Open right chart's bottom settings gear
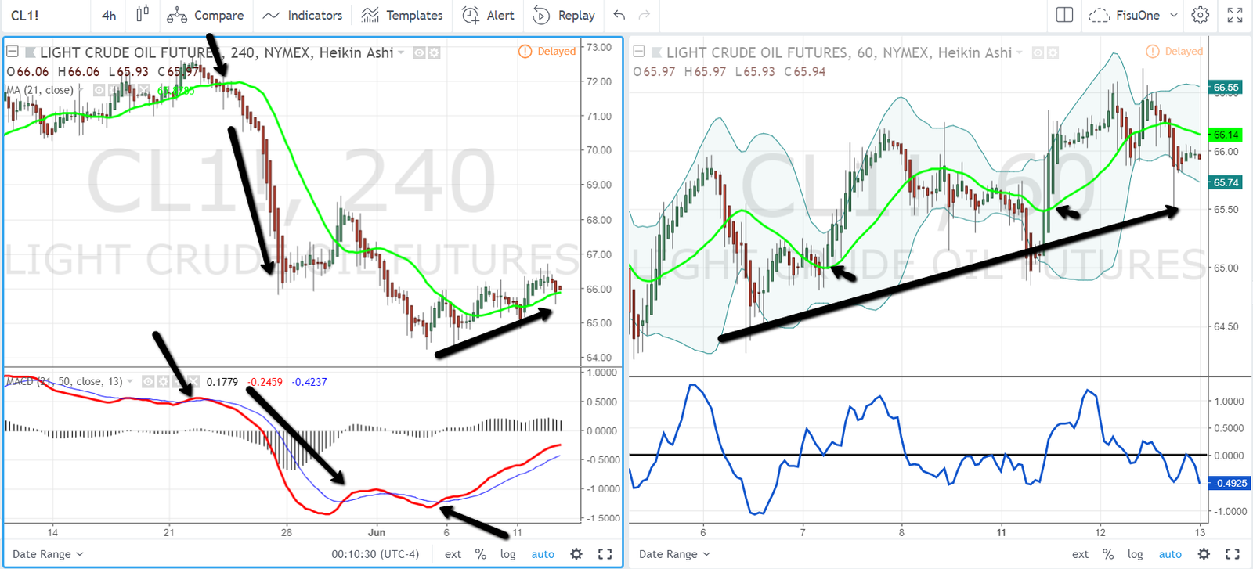This screenshot has height=569, width=1253. point(1204,554)
